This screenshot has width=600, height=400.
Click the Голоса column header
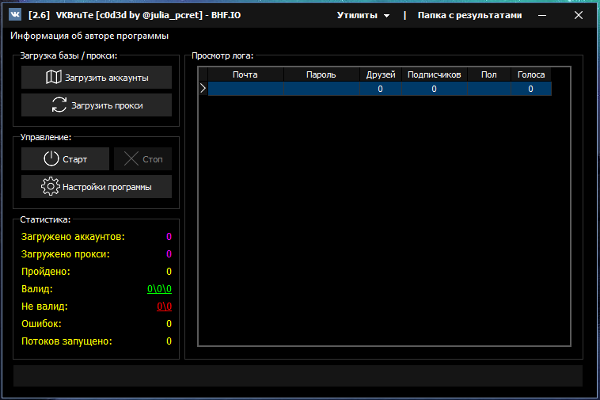pyautogui.click(x=531, y=74)
